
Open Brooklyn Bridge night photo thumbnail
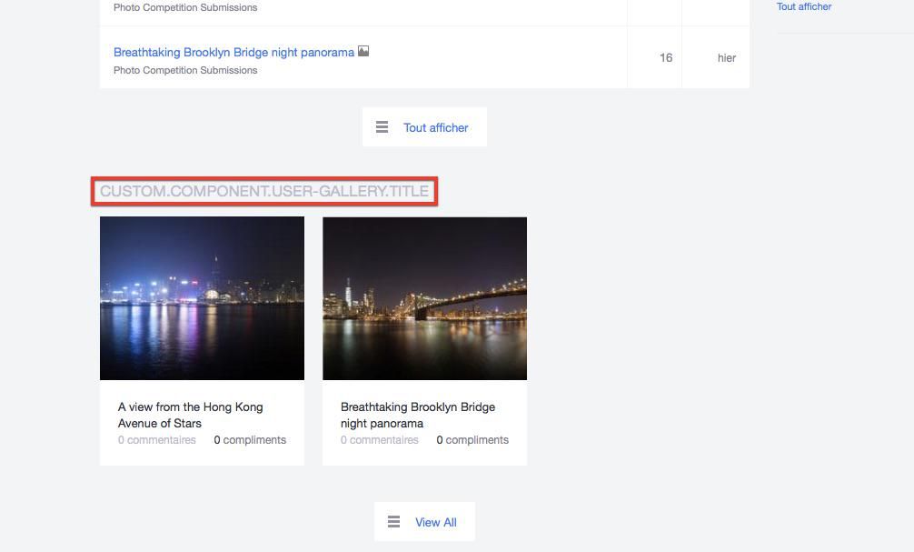(425, 298)
